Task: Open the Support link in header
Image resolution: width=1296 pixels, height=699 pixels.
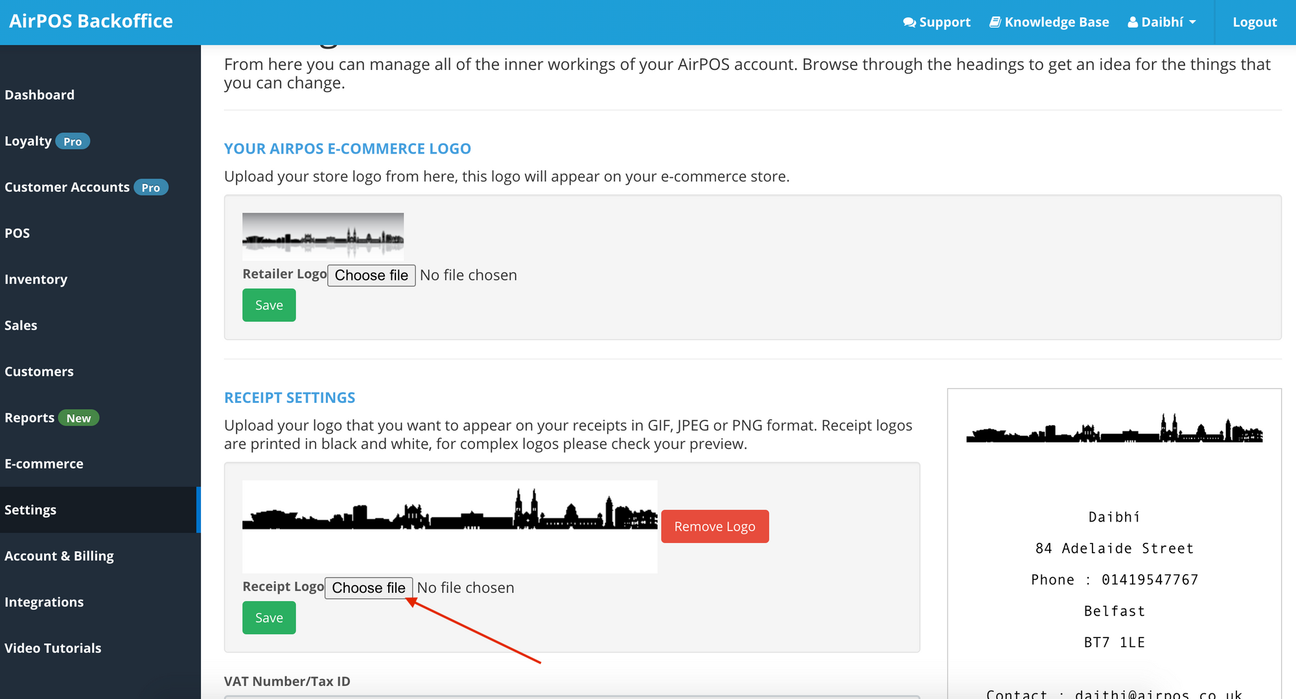Action: coord(937,23)
